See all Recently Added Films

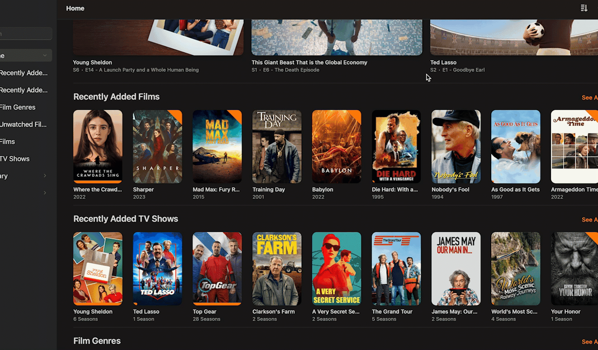tap(589, 98)
